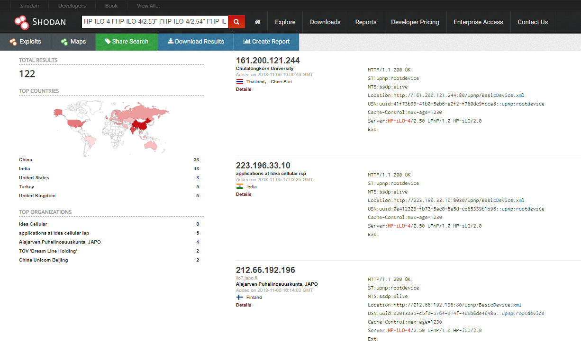This screenshot has width=581, height=351.
Task: Click the Shodan logo icon
Action: pos(21,22)
